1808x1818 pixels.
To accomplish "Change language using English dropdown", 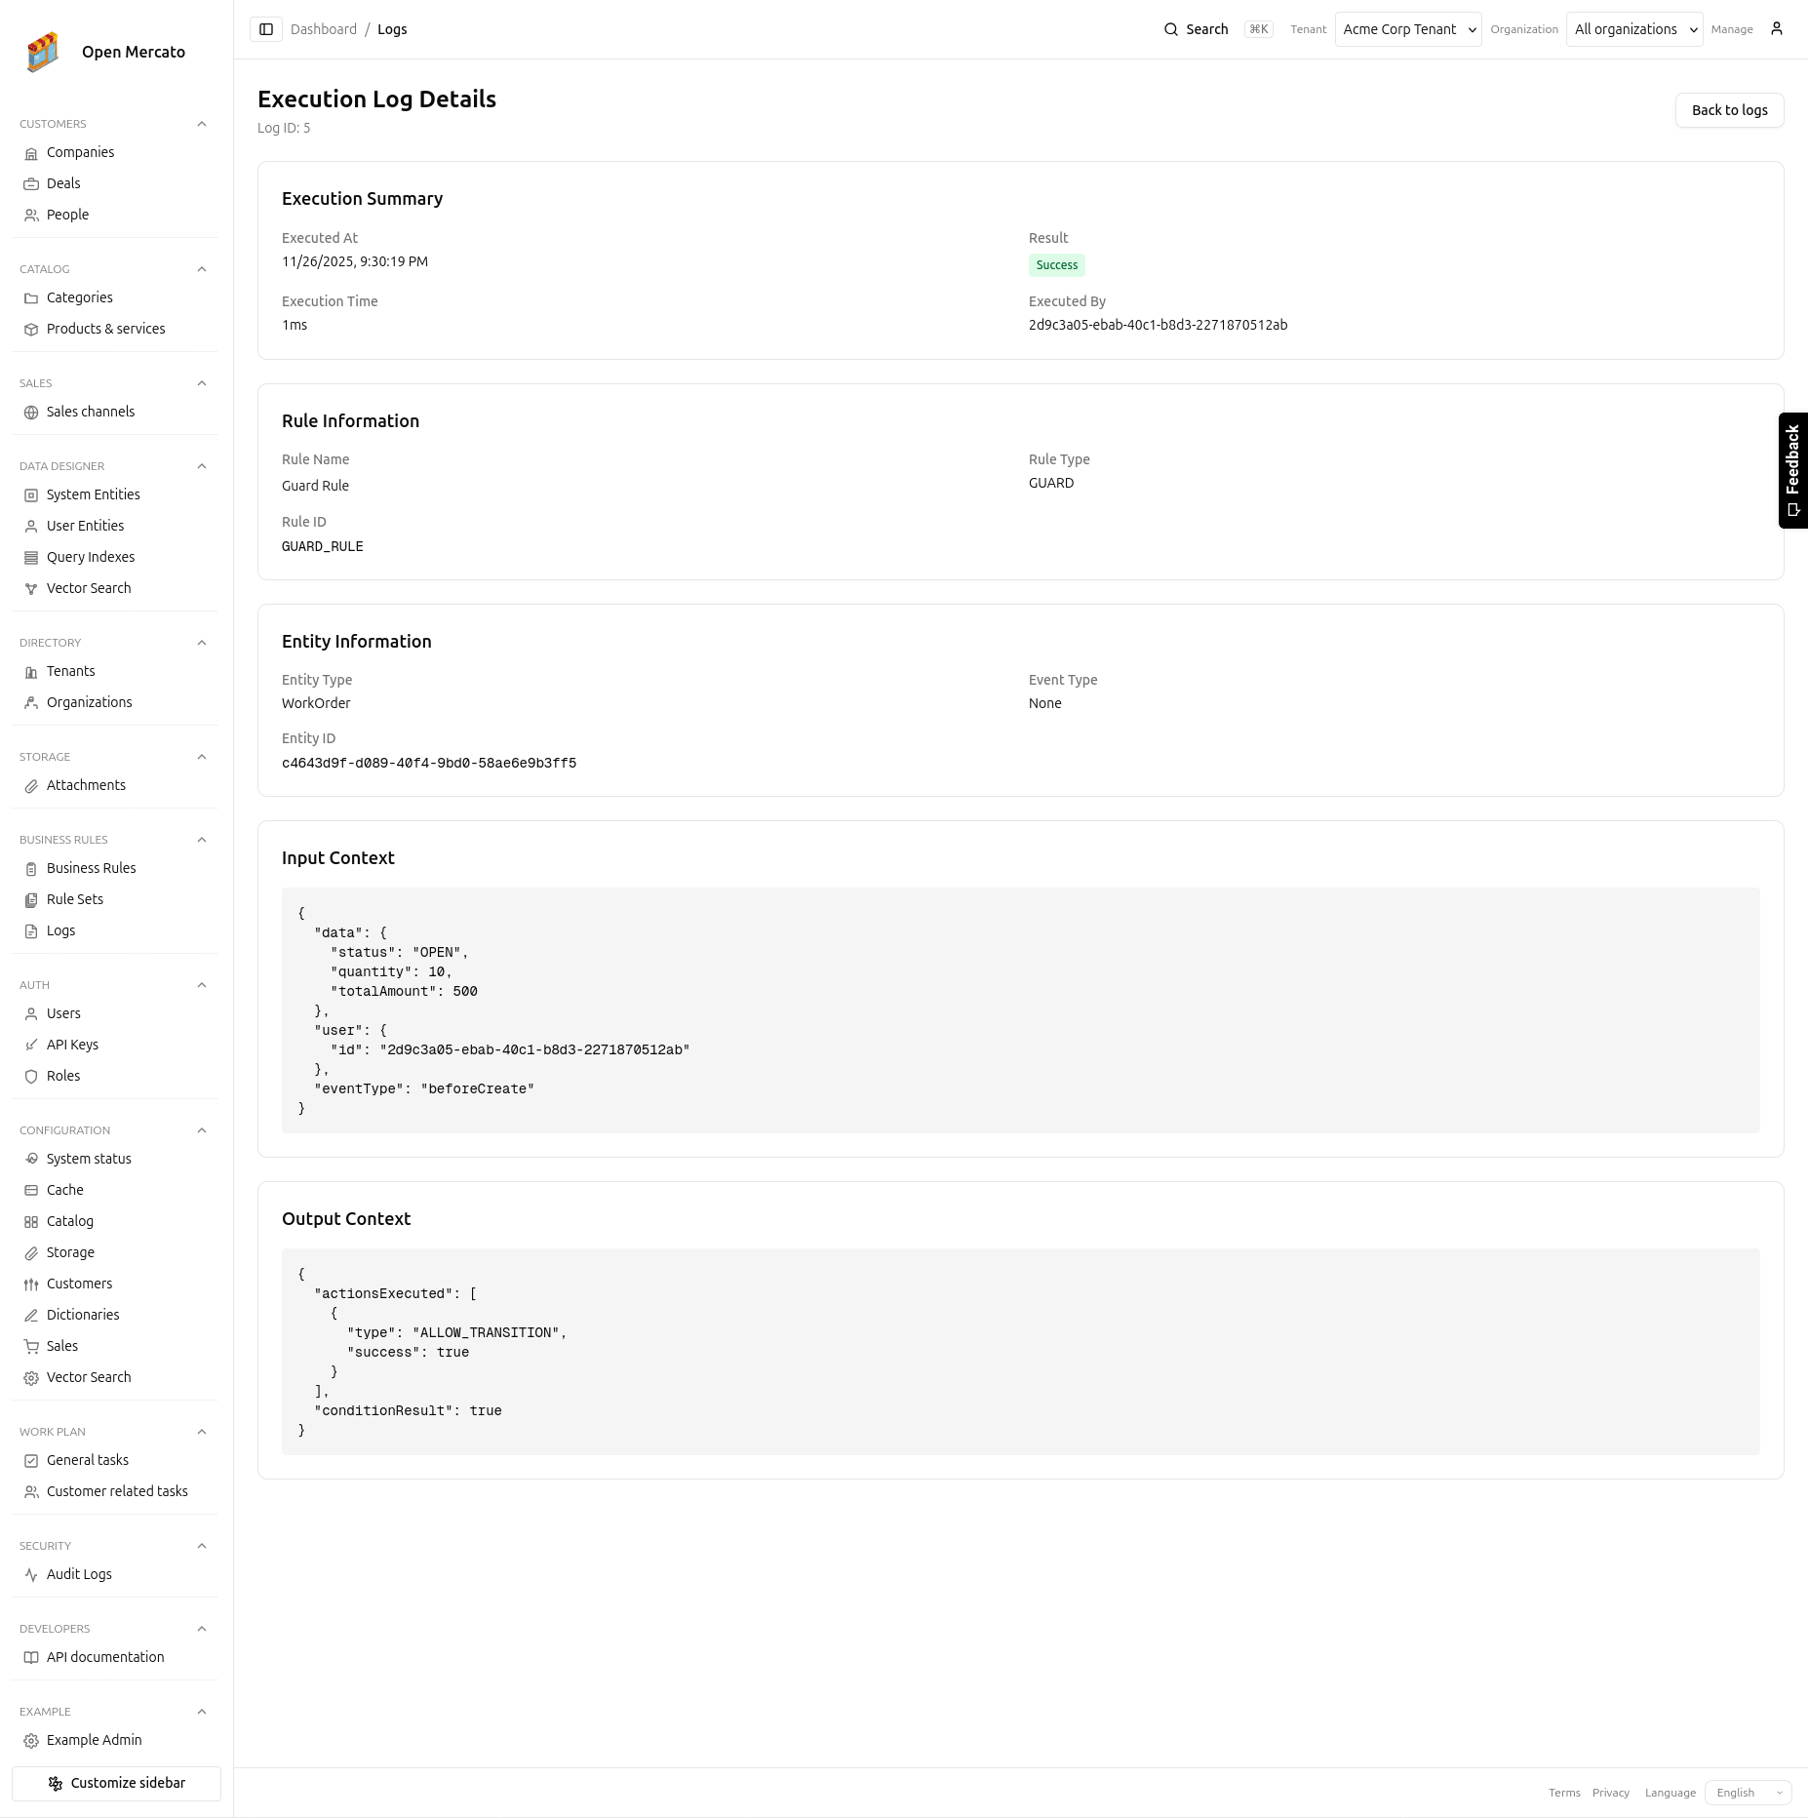I will coord(1748,1793).
